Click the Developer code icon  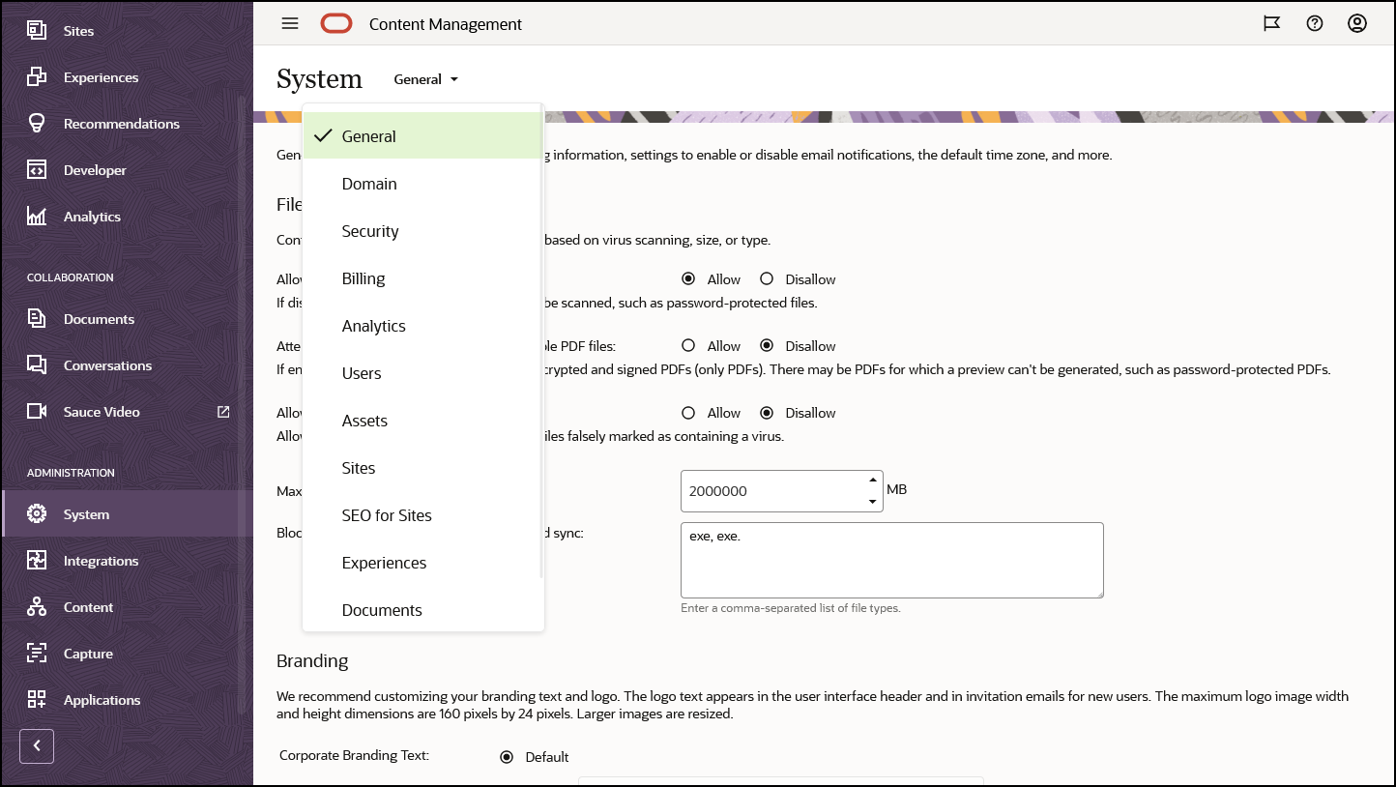coord(37,170)
